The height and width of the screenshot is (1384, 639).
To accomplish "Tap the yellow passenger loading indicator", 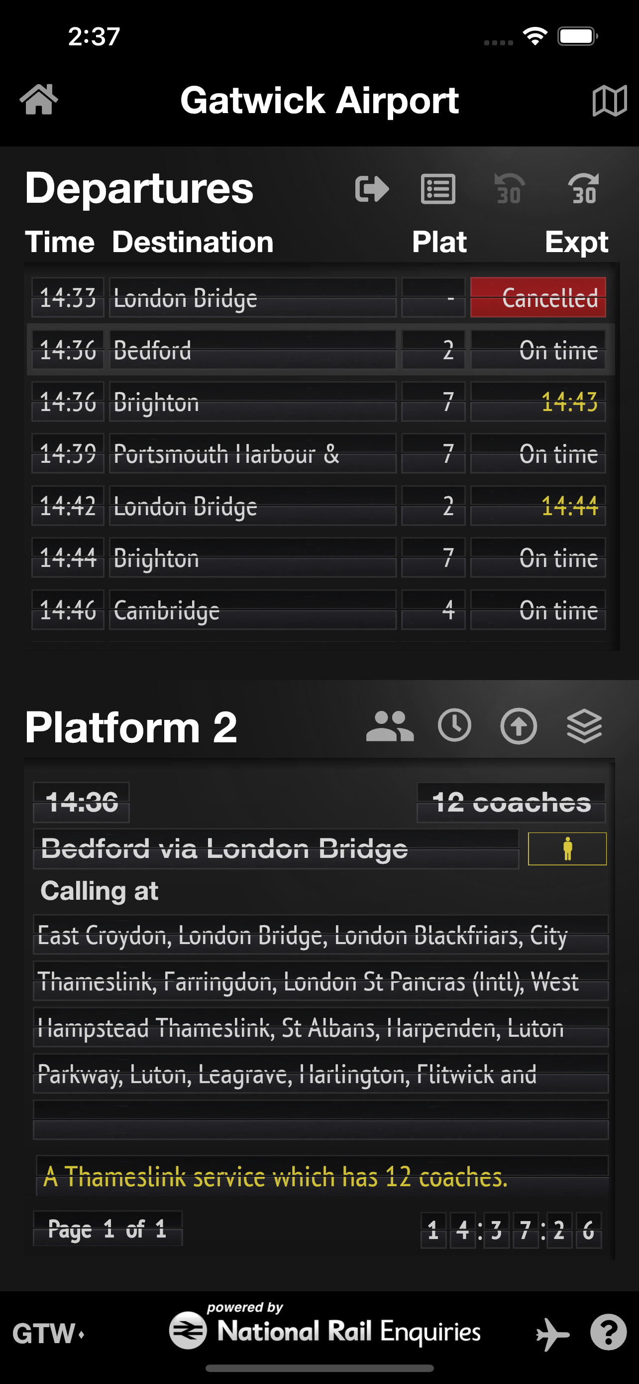I will pyautogui.click(x=567, y=849).
